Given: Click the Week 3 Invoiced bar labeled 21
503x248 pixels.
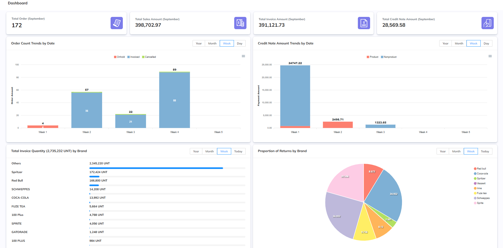Looking at the screenshot, I should tap(131, 122).
